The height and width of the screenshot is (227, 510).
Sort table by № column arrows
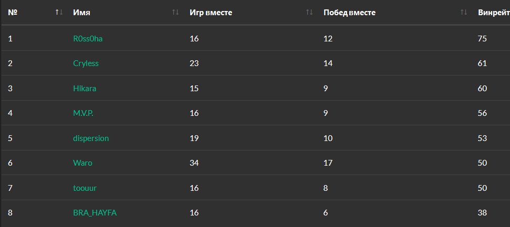tap(59, 13)
